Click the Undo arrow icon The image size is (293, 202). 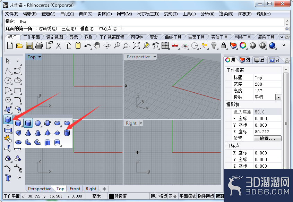click(88, 45)
